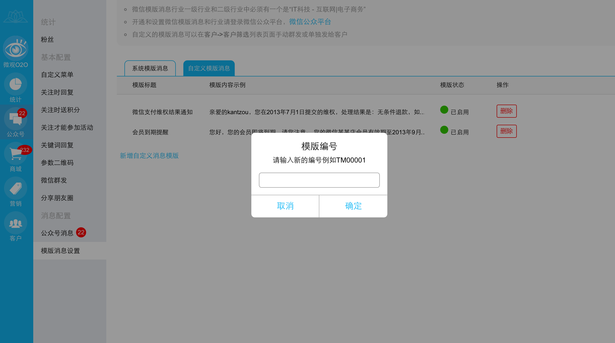The width and height of the screenshot is (615, 343).
Task: Click 取消 in the 模版编号 dialog
Action: [285, 206]
